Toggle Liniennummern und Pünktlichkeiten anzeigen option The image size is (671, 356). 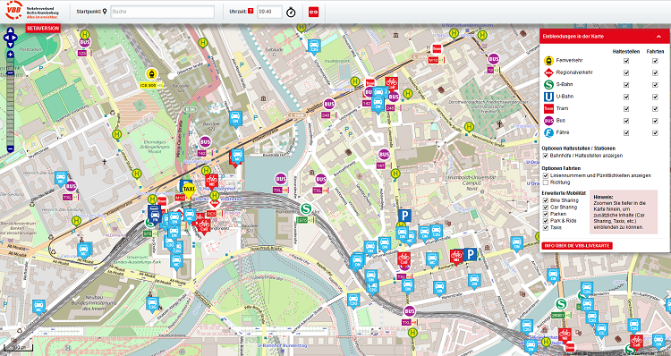pyautogui.click(x=546, y=175)
